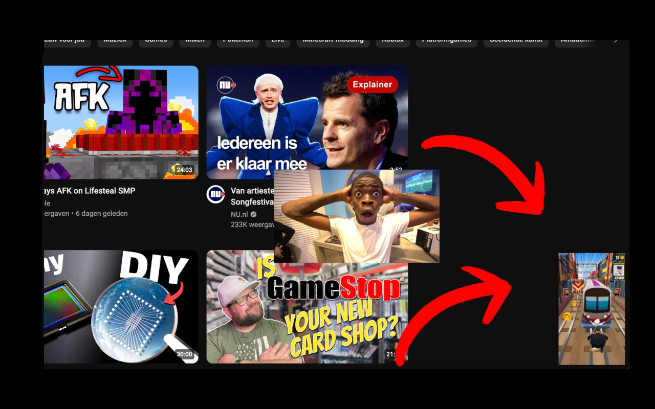
Task: Open the NU.nl channel name link
Action: (239, 214)
